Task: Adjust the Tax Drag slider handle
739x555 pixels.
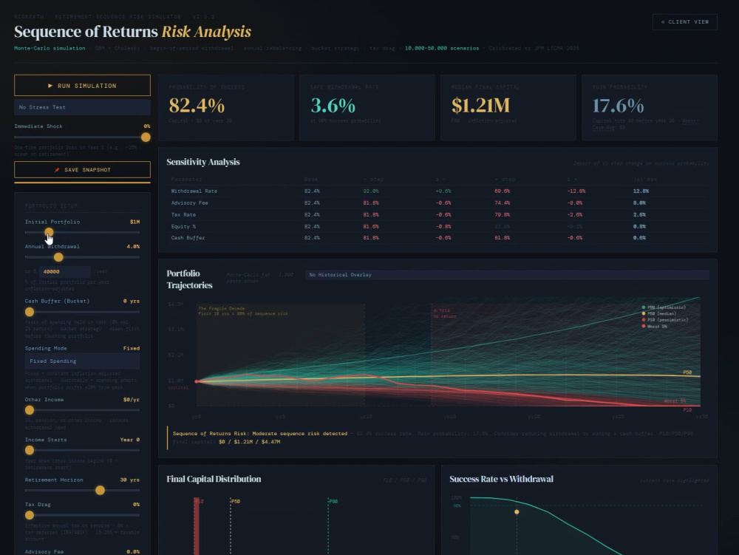Action: tap(30, 515)
